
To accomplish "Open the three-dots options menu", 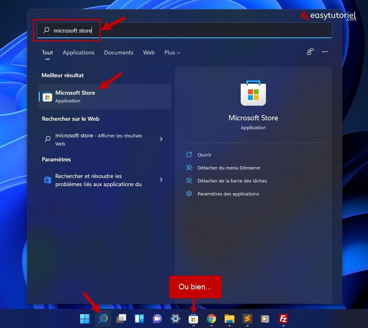I will tap(325, 52).
